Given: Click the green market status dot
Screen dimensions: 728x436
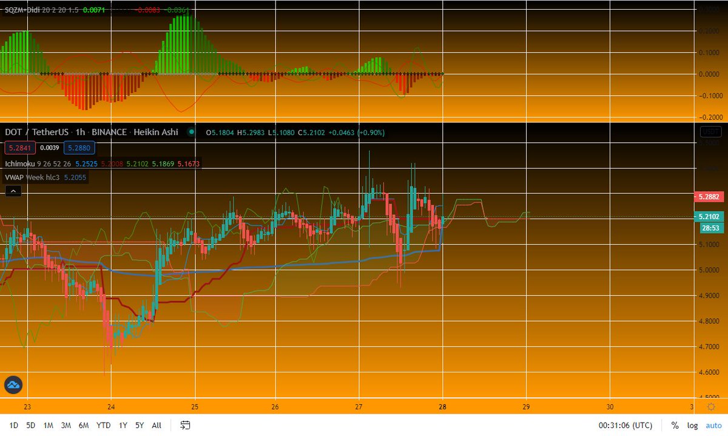Looking at the screenshot, I should tap(192, 132).
